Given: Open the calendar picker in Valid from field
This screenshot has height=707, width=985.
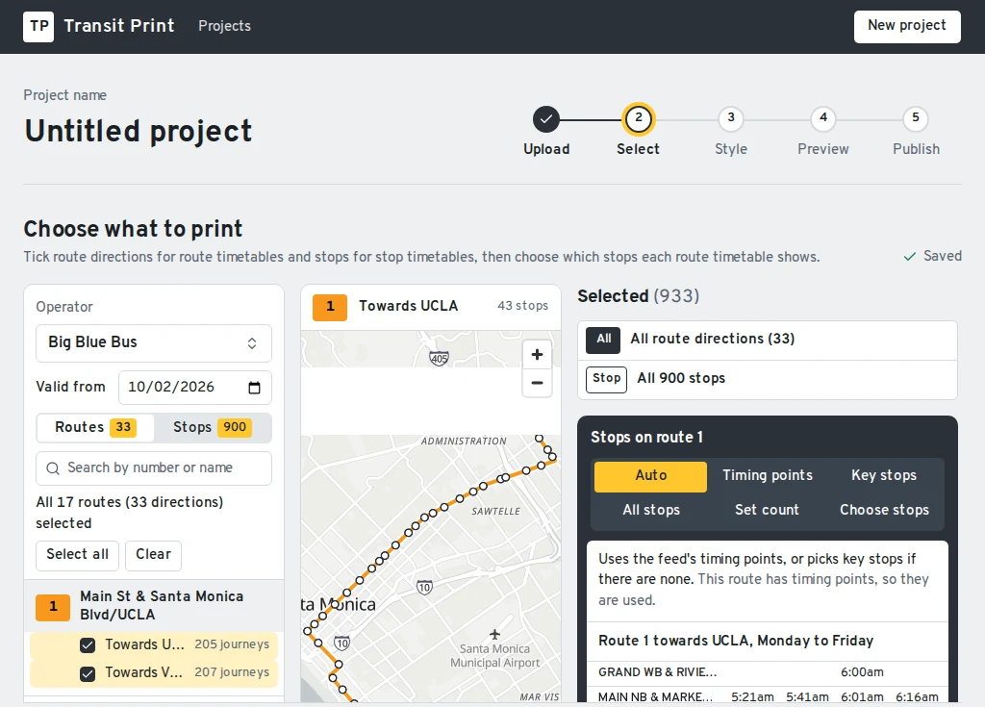Looking at the screenshot, I should (254, 388).
